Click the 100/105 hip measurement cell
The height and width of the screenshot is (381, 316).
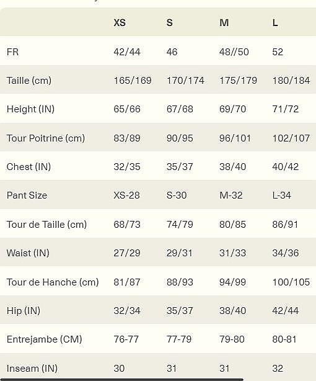click(x=291, y=282)
